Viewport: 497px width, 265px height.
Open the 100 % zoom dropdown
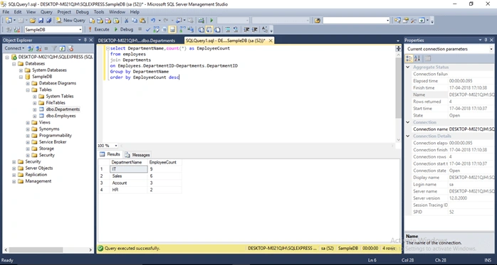tap(116, 146)
